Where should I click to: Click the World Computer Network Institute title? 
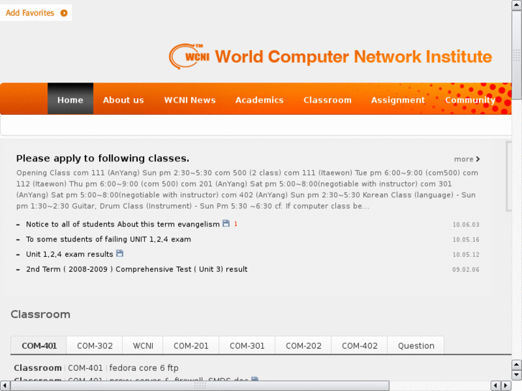click(353, 56)
